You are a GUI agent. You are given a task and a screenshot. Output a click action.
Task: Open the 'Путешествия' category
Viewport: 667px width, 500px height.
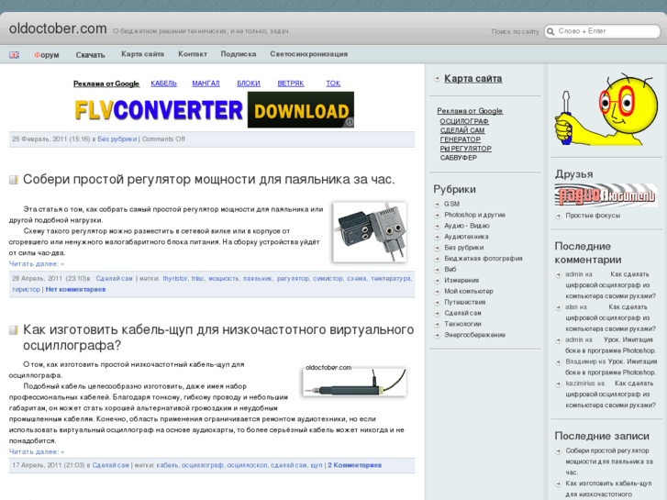[x=465, y=302]
